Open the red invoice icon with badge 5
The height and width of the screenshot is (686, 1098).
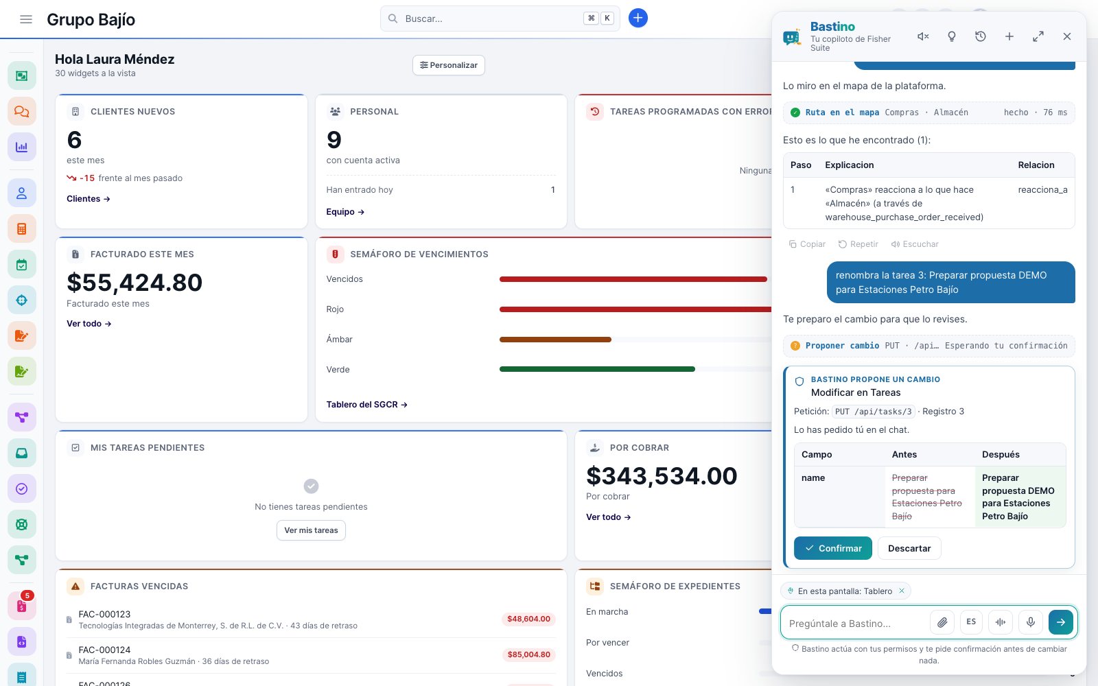click(x=22, y=606)
